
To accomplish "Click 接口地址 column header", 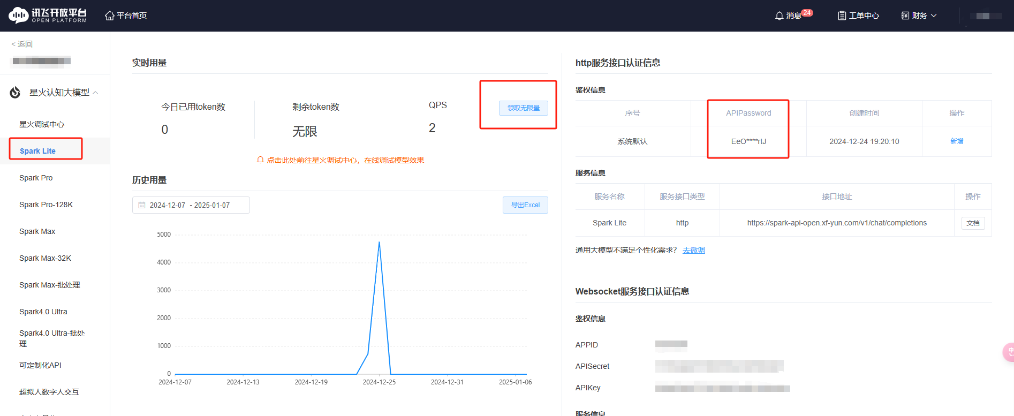I will 837,196.
